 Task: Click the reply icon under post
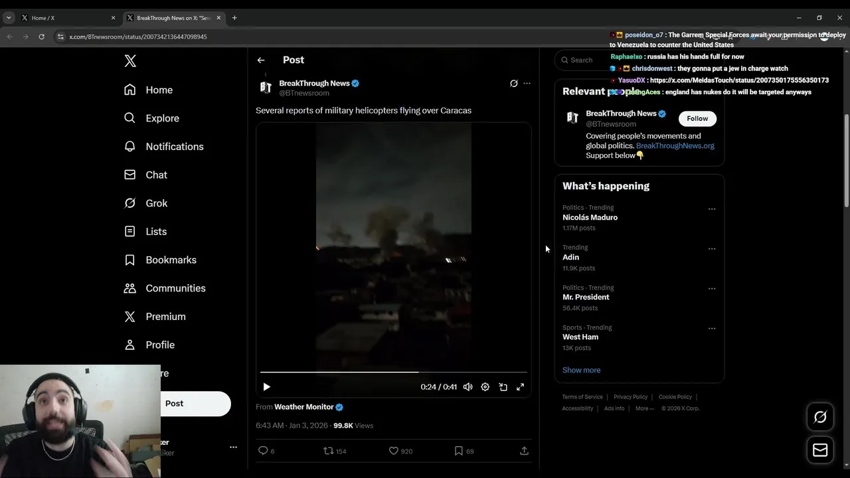pyautogui.click(x=263, y=451)
